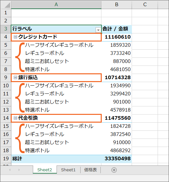This screenshot has width=169, height=182.
Task: Select column A header
Action: (56, 5)
